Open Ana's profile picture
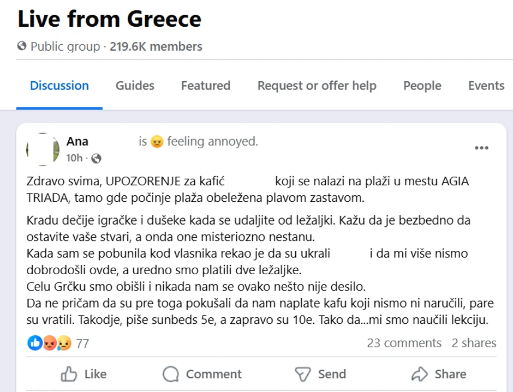513x392 pixels. (43, 149)
